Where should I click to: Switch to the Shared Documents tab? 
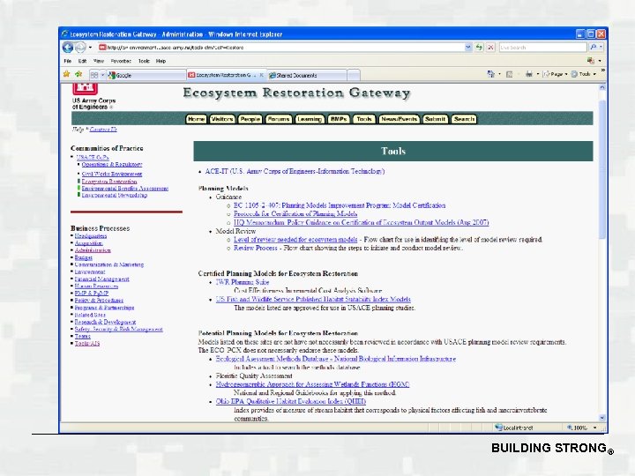point(307,75)
